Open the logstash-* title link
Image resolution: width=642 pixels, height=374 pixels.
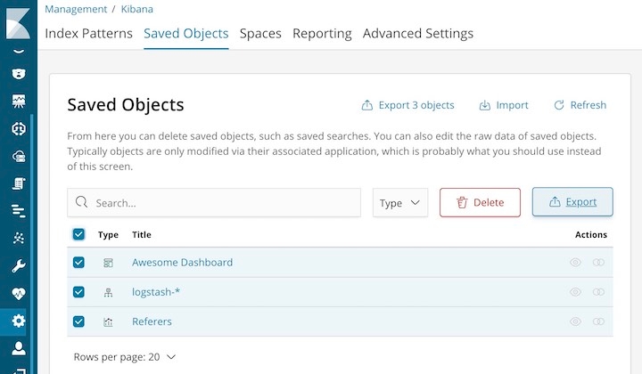155,292
